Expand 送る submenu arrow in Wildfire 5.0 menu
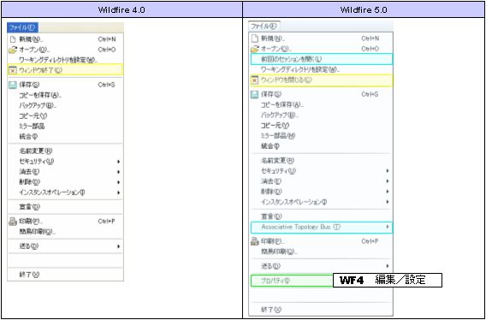The width and height of the screenshot is (486, 320). [388, 266]
